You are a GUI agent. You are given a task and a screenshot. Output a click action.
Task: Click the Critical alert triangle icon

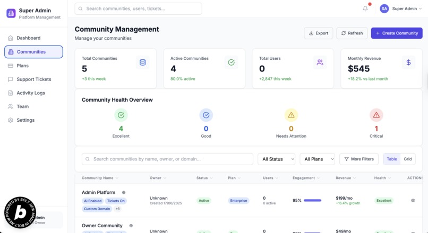[376, 115]
